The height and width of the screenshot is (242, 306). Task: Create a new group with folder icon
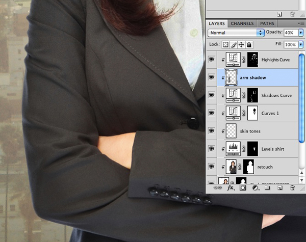(x=267, y=188)
